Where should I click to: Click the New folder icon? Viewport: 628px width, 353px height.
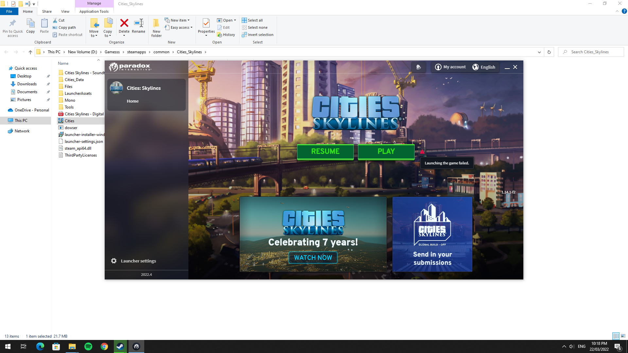156,23
